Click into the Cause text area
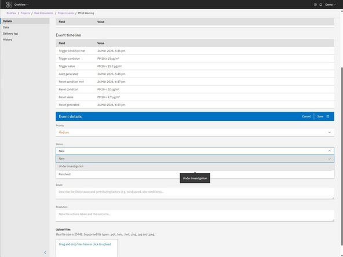This screenshot has width=343, height=257. coord(195,193)
